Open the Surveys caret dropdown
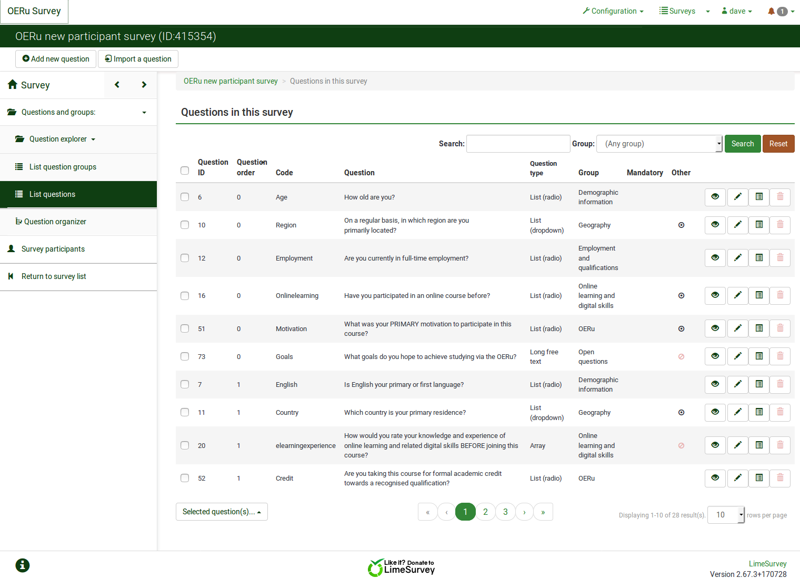The width and height of the screenshot is (800, 578). pos(708,12)
